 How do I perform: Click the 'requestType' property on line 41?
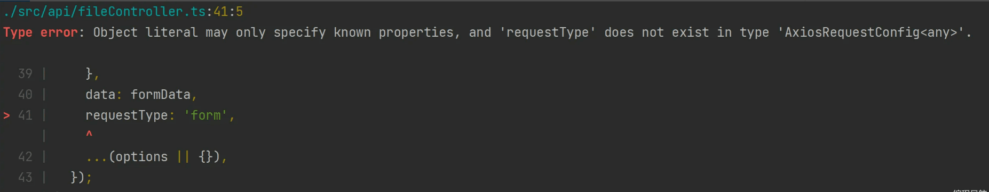[x=126, y=115]
